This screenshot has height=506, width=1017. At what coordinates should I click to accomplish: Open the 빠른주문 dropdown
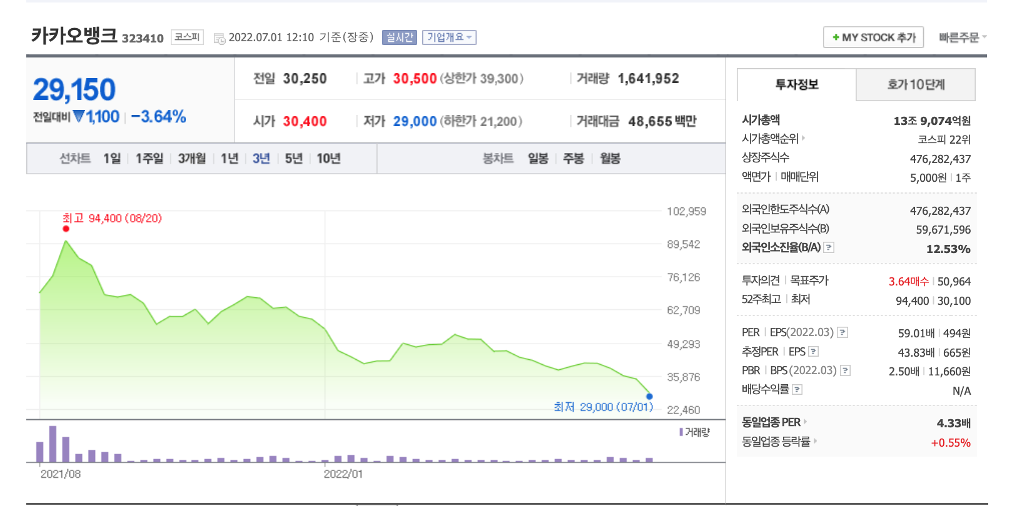[x=963, y=37]
